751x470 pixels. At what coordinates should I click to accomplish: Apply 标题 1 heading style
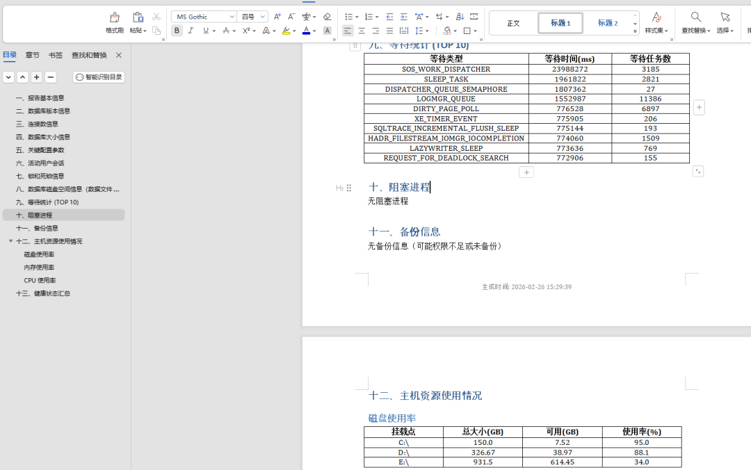pos(560,23)
